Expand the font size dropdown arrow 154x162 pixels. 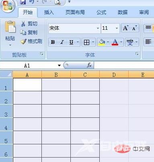(x=117, y=28)
